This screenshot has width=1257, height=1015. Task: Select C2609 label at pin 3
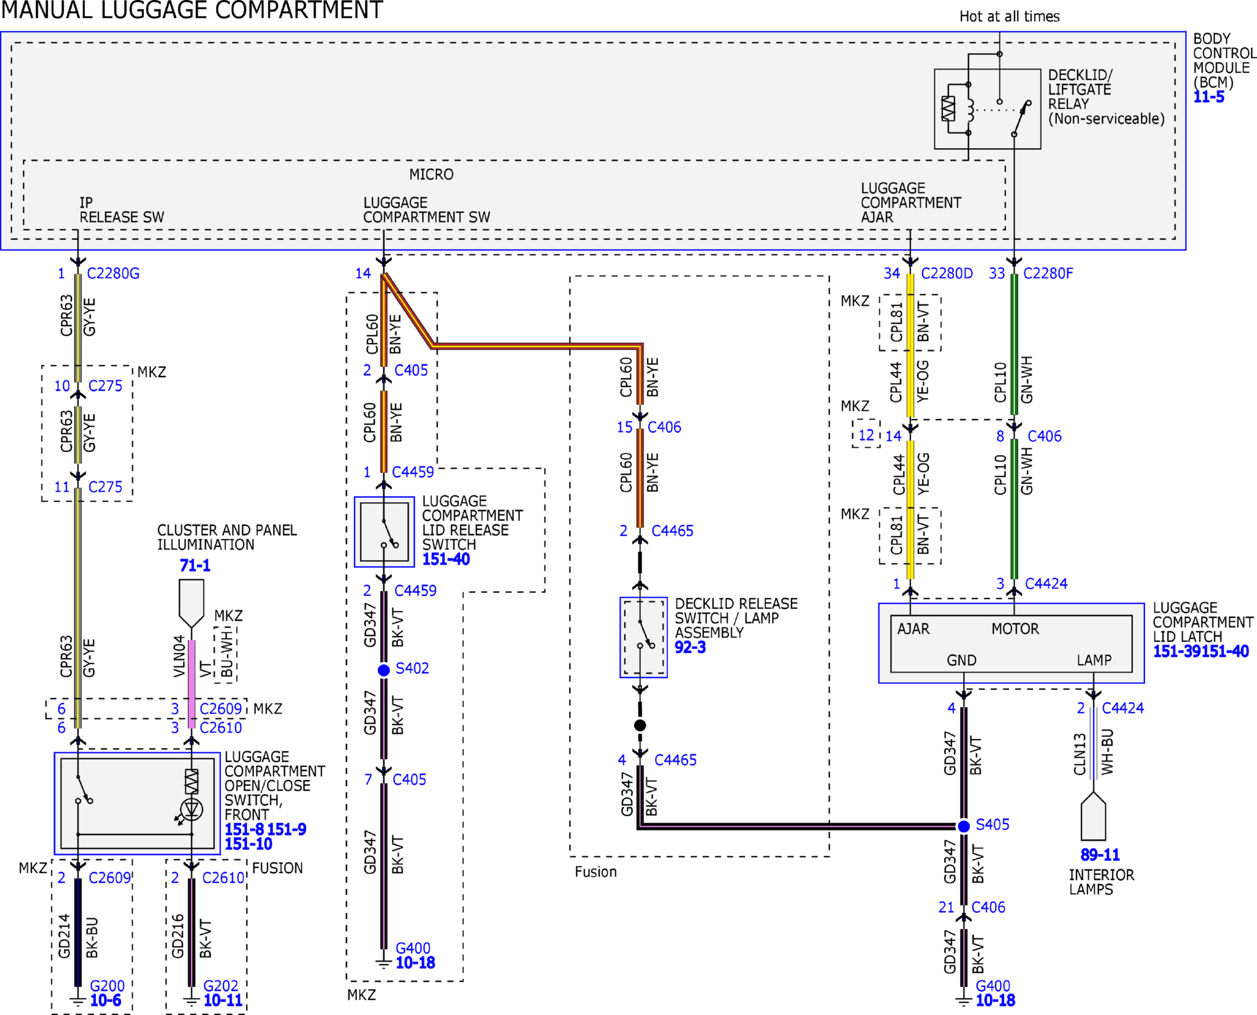221,709
